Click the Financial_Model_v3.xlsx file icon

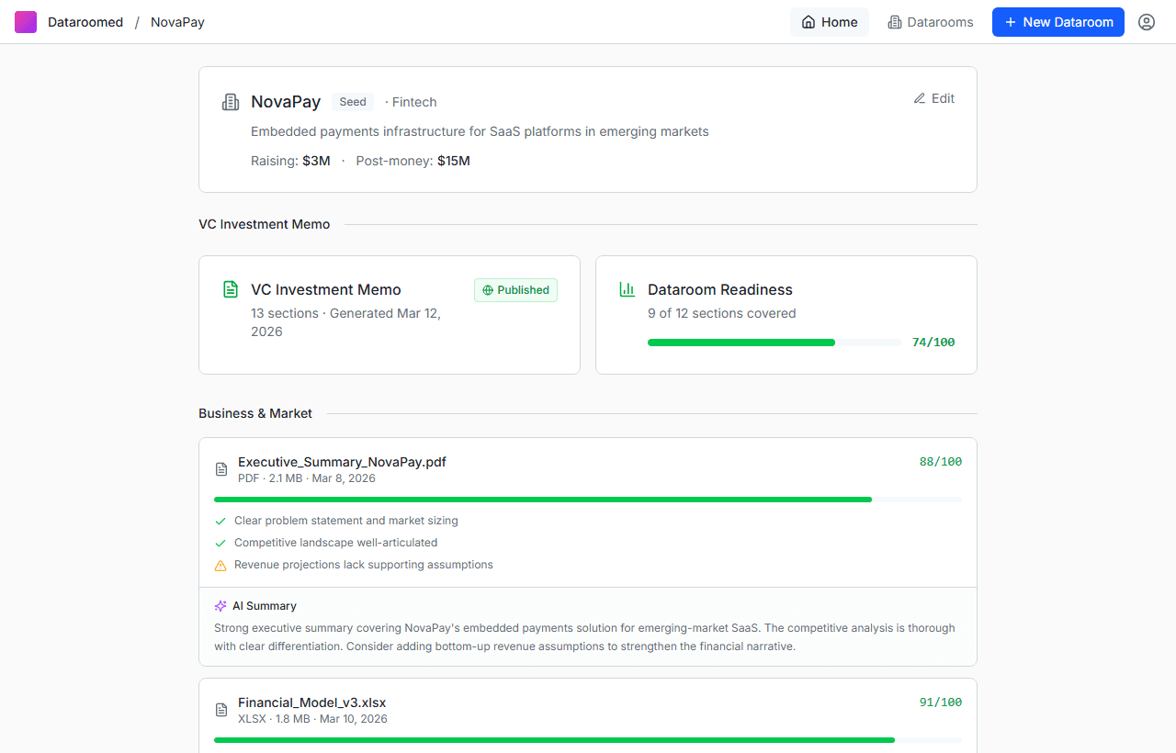click(x=220, y=709)
